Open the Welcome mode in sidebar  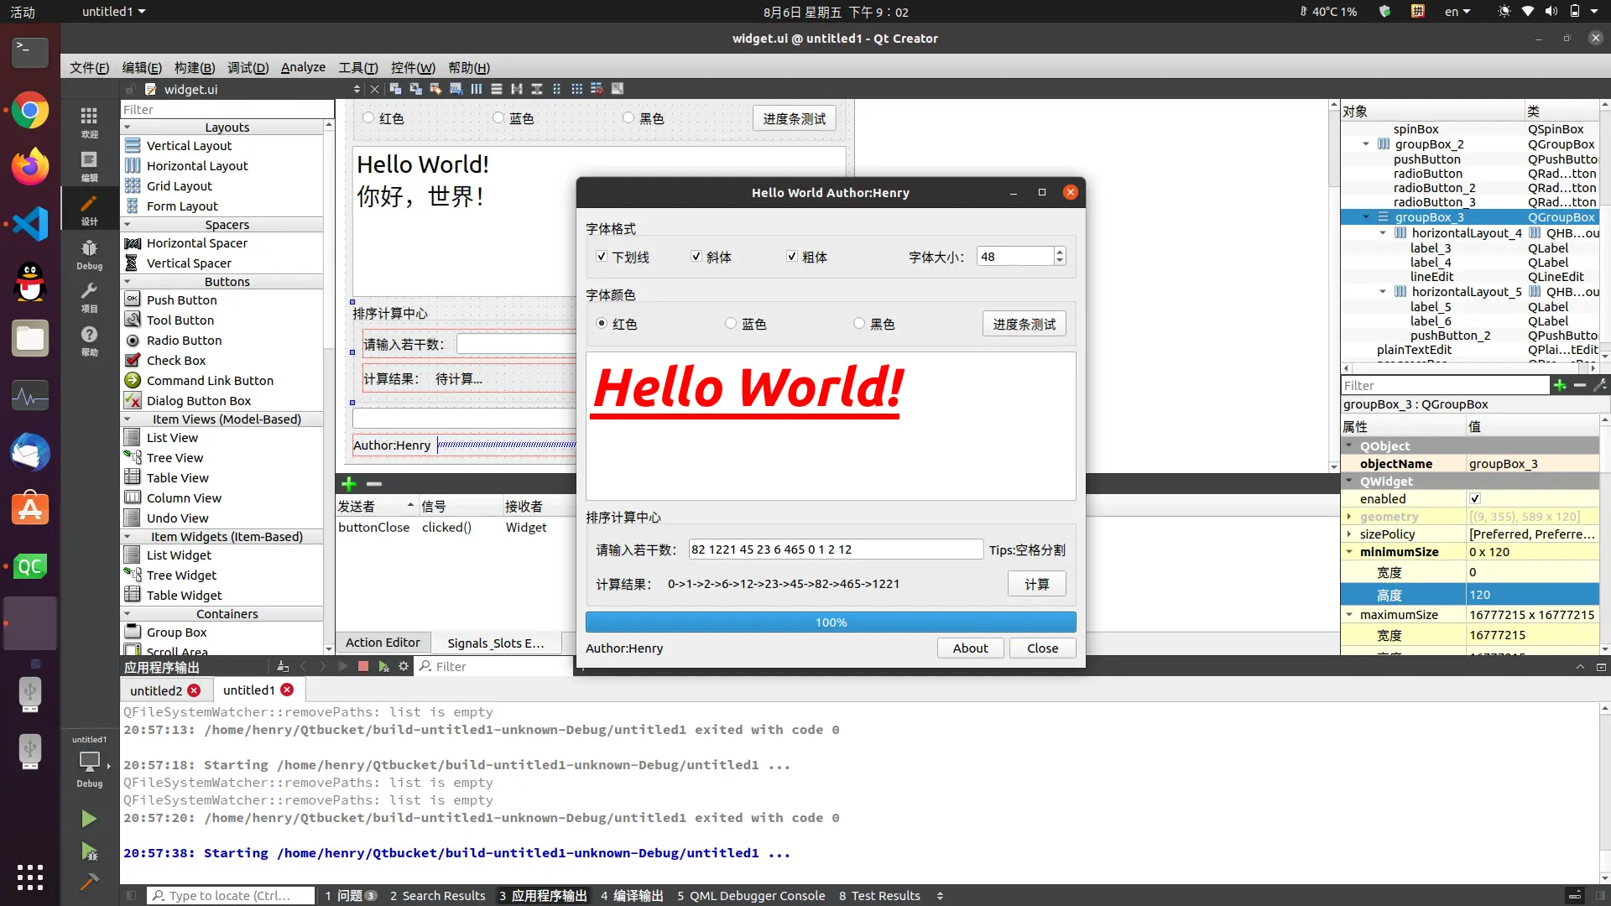[89, 122]
